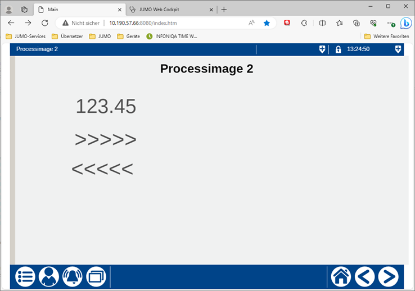Open the user login icon
Screen dimensions: 415x291
point(49,276)
